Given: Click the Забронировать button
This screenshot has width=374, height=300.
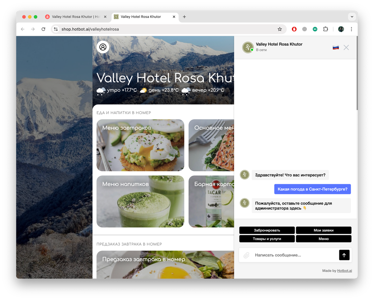Looking at the screenshot, I should click(267, 230).
